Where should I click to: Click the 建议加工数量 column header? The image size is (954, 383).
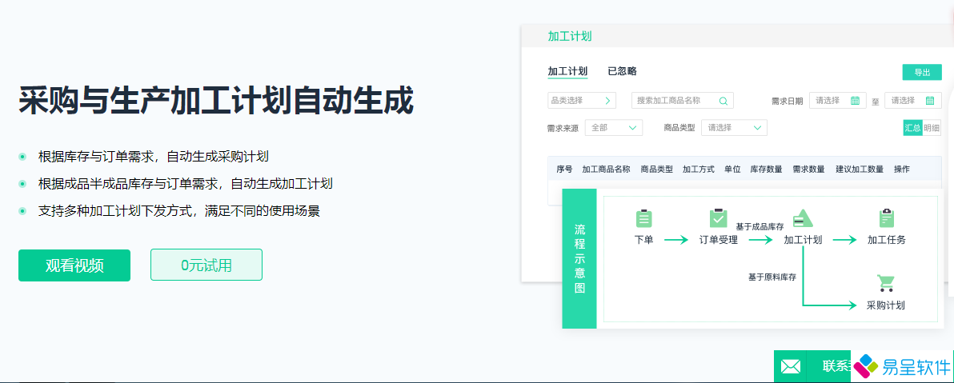(x=860, y=170)
